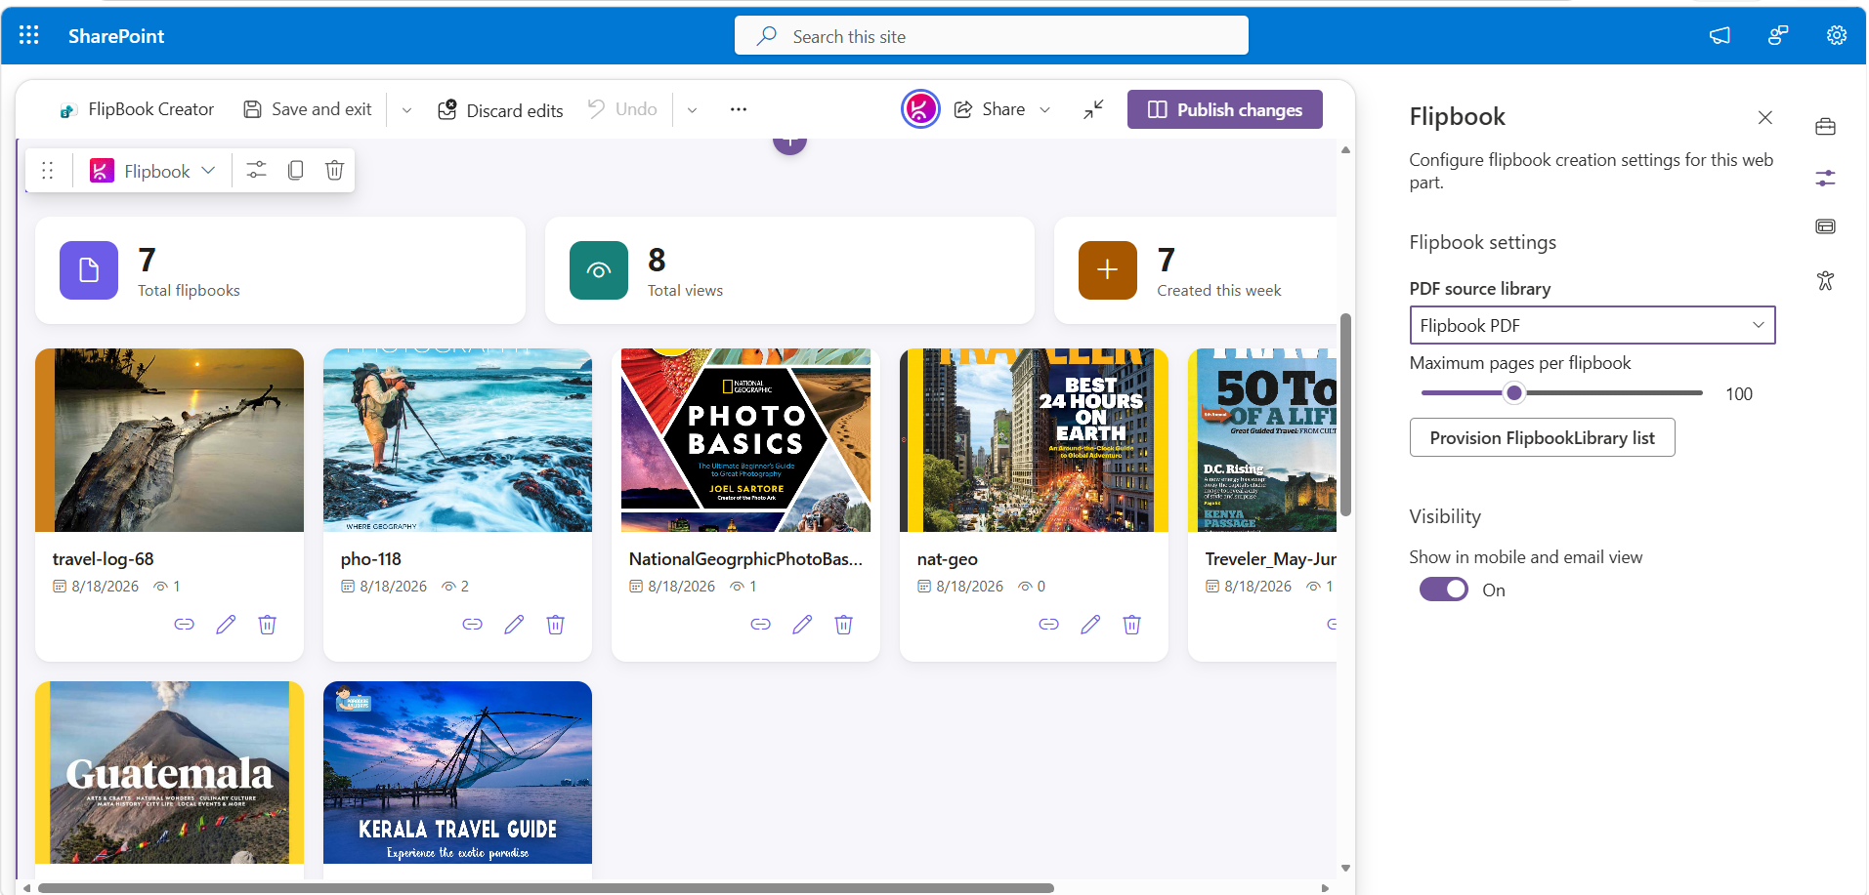Open the pho-118 cover thumbnail
The image size is (1869, 895).
pos(457,440)
